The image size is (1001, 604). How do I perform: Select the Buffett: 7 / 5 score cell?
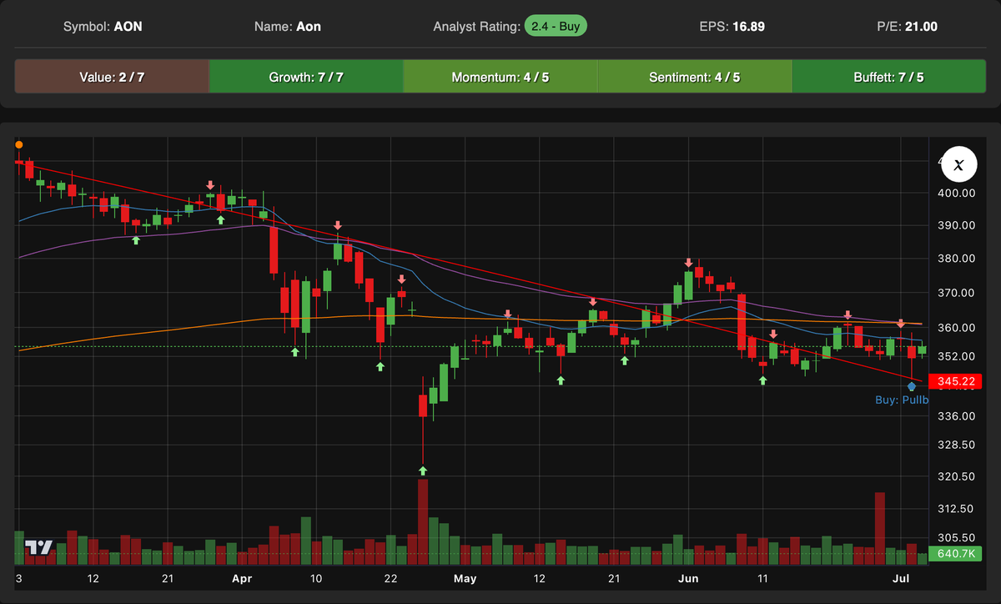(x=888, y=77)
